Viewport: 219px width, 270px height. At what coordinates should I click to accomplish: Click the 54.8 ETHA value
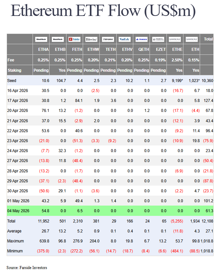[45, 211]
